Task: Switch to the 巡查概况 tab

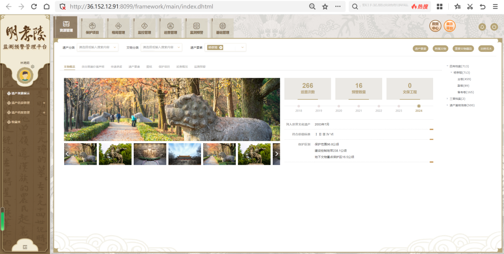Action: (x=182, y=67)
